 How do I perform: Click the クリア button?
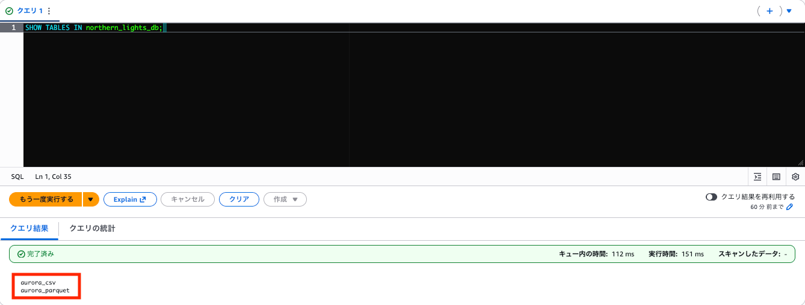point(239,199)
